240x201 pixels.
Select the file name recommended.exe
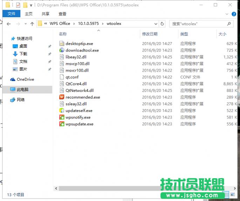[x=83, y=97]
